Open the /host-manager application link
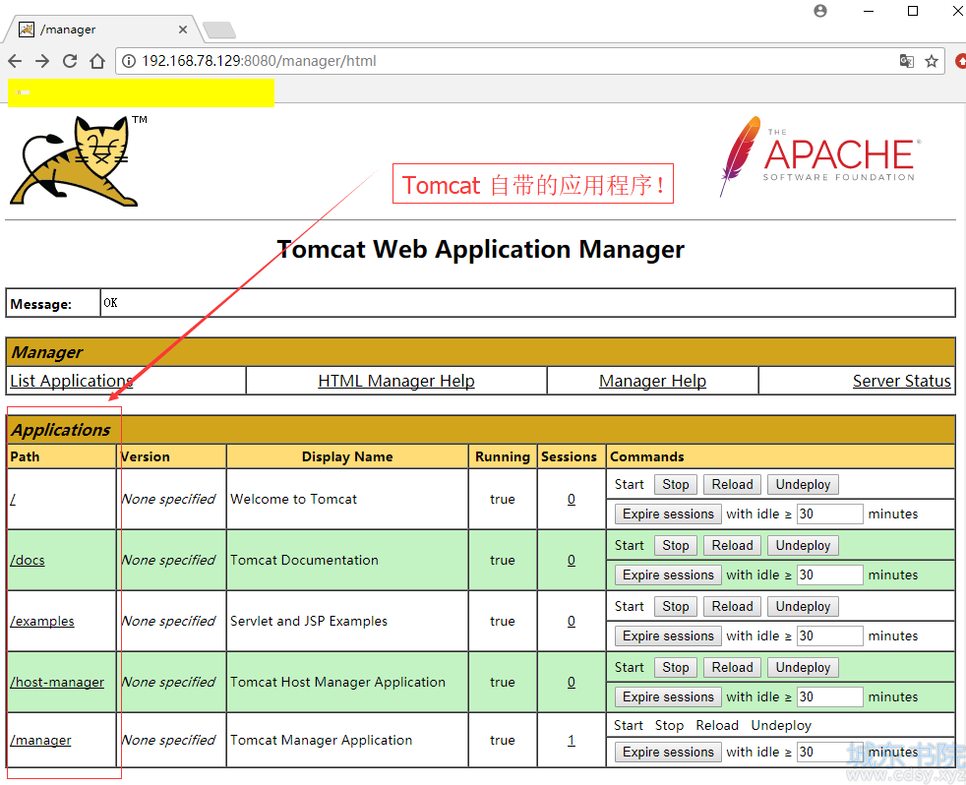Screen dimensions: 966x785 coord(57,682)
